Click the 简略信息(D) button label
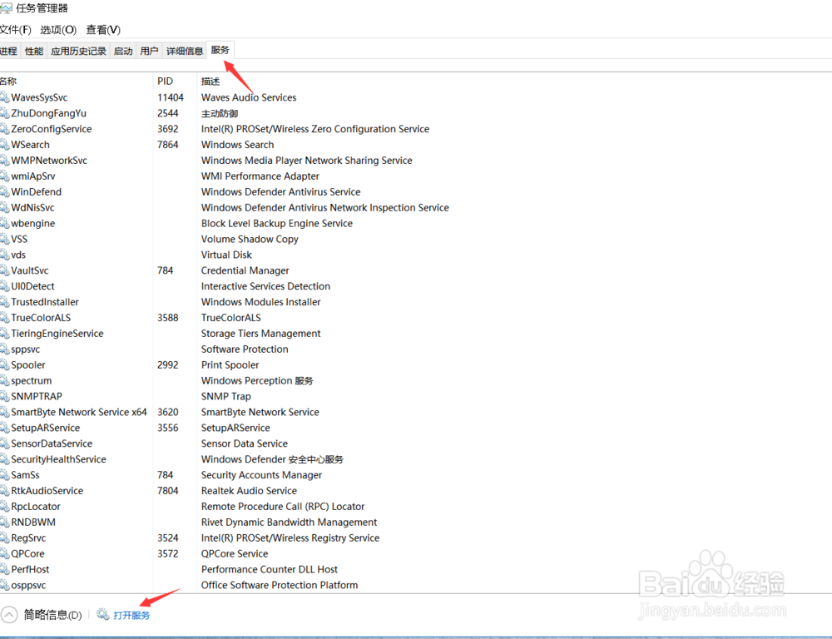This screenshot has width=832, height=639. click(x=52, y=615)
